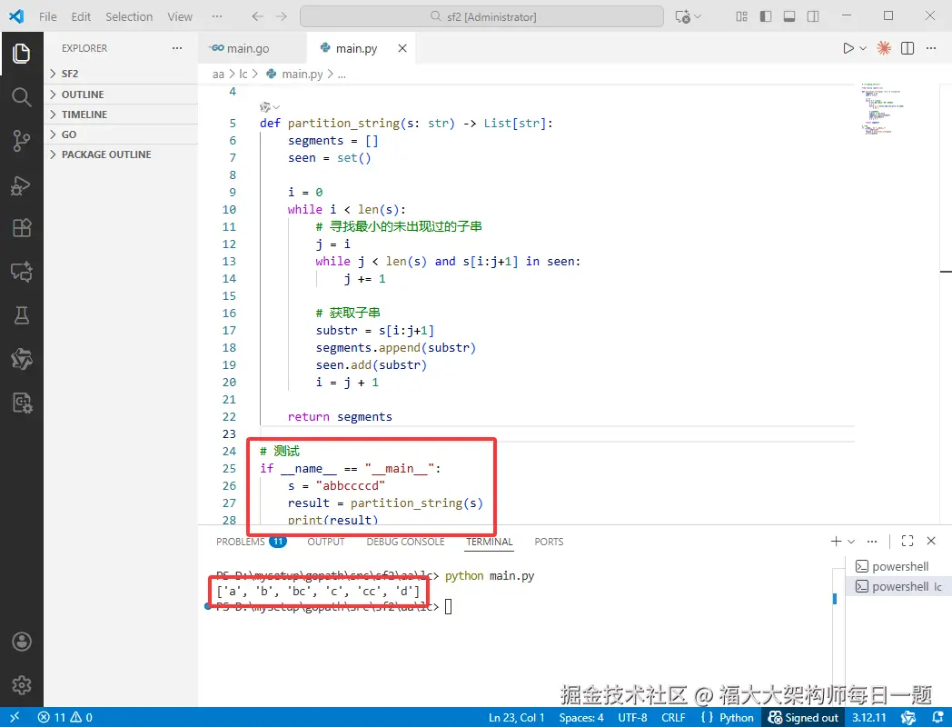Open the File menu

click(x=48, y=16)
